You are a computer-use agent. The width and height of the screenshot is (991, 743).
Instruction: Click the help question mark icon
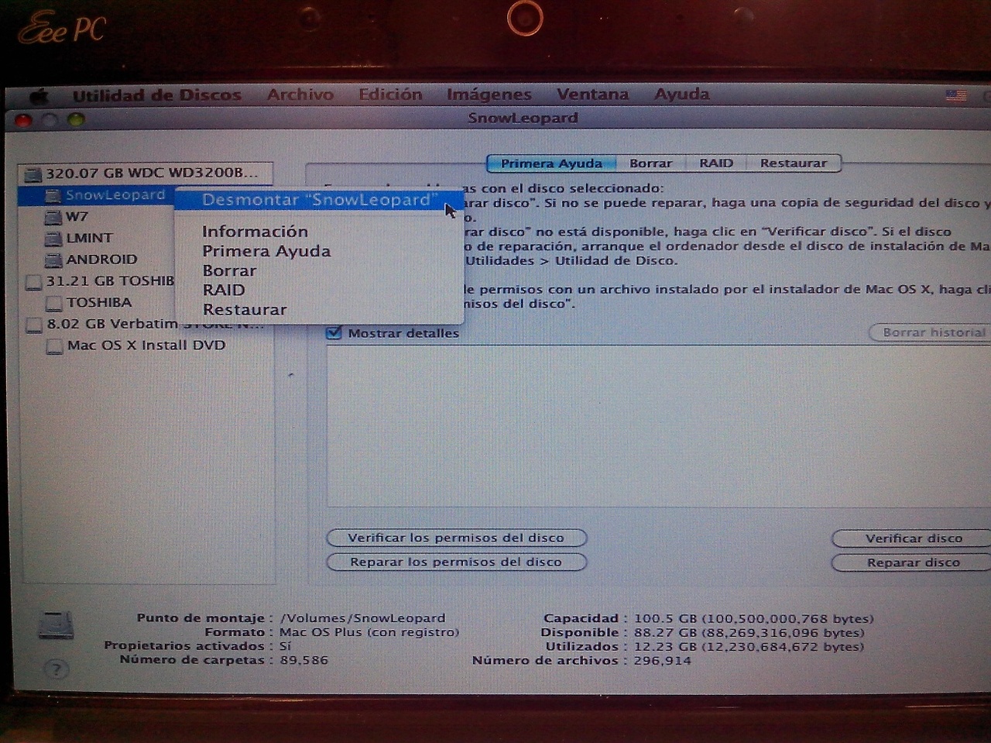[x=56, y=669]
